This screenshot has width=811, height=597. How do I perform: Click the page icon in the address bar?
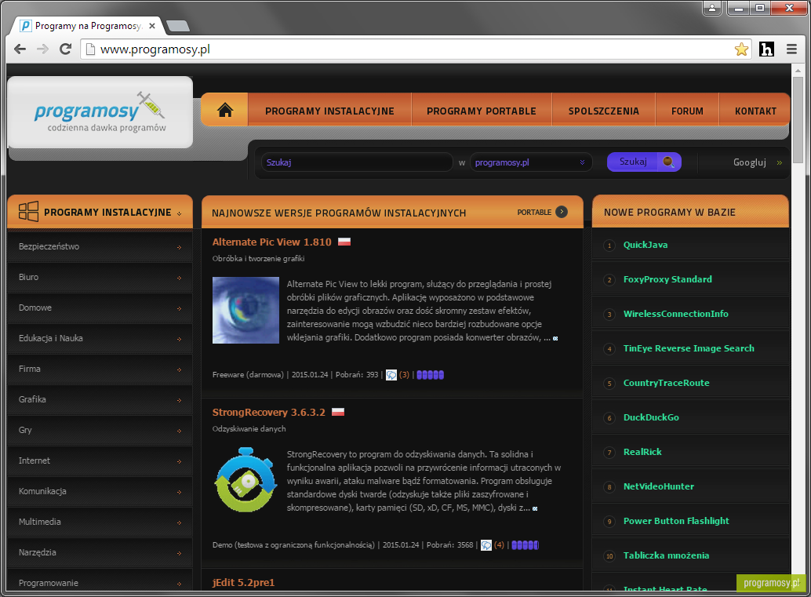coord(90,49)
